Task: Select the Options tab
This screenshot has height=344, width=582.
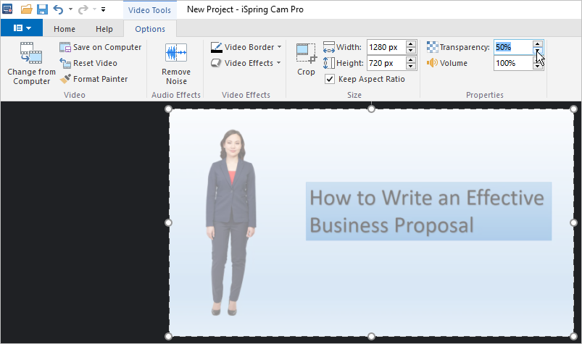Action: pos(150,29)
